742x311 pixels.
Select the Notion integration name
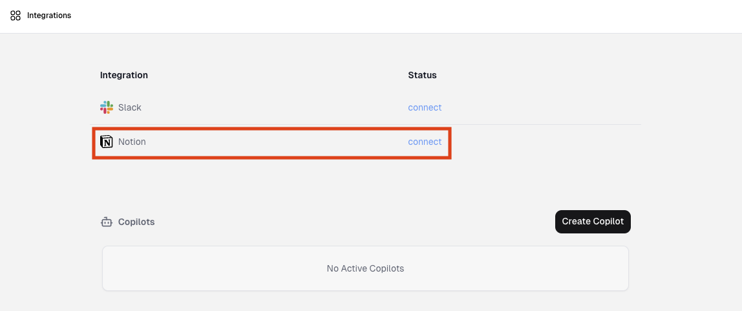click(x=132, y=142)
